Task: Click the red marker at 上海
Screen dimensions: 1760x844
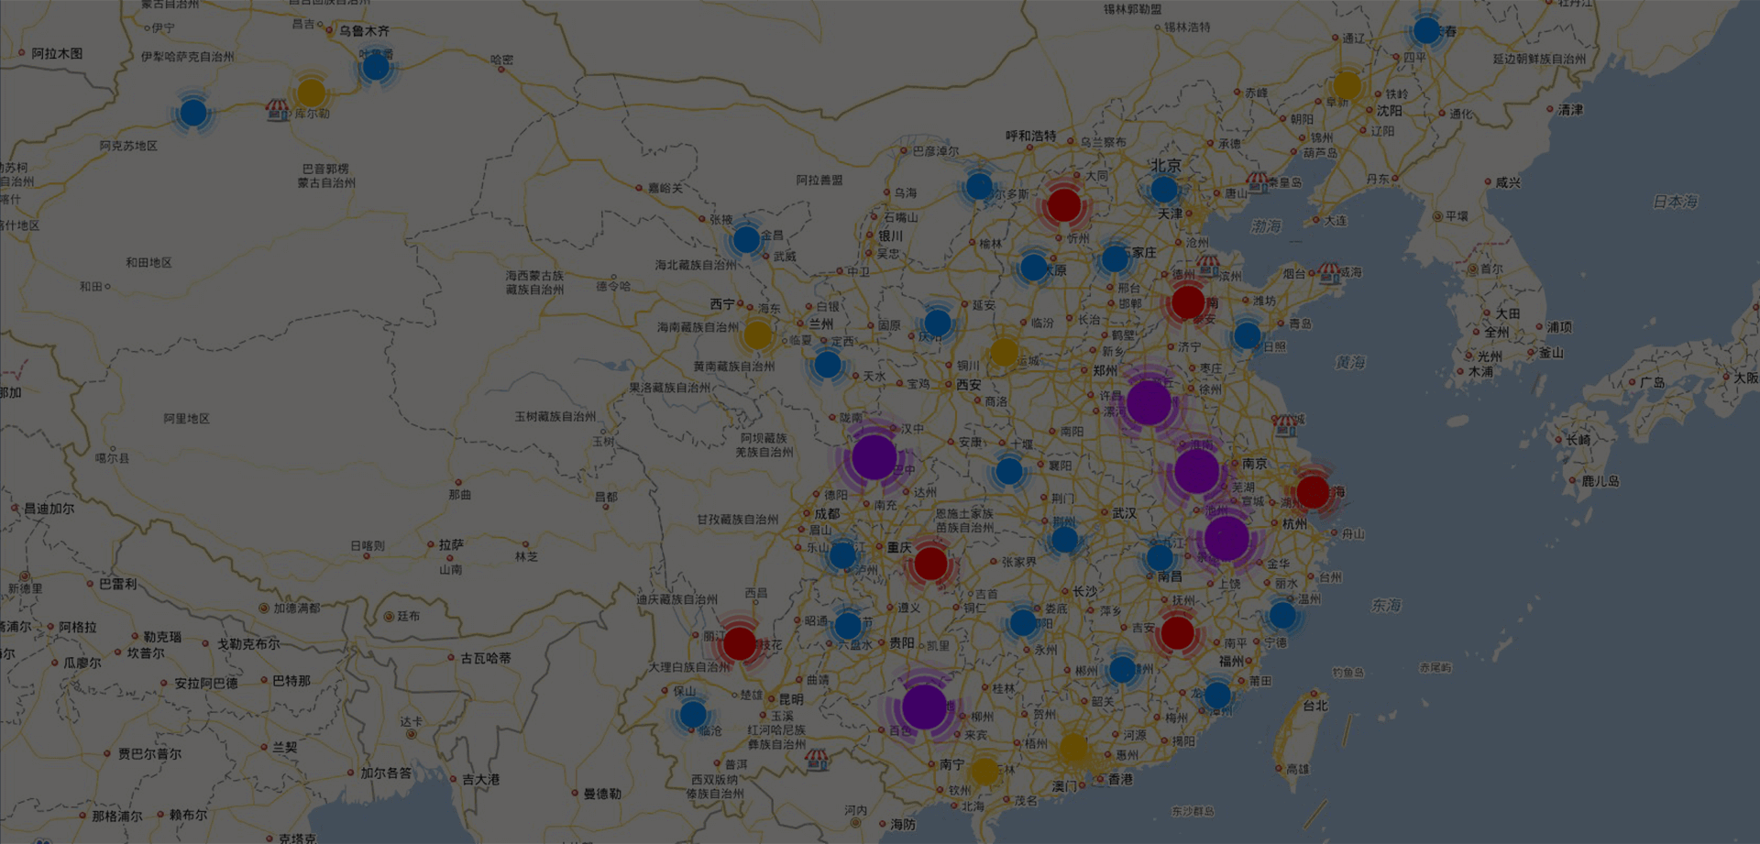Action: [1312, 492]
